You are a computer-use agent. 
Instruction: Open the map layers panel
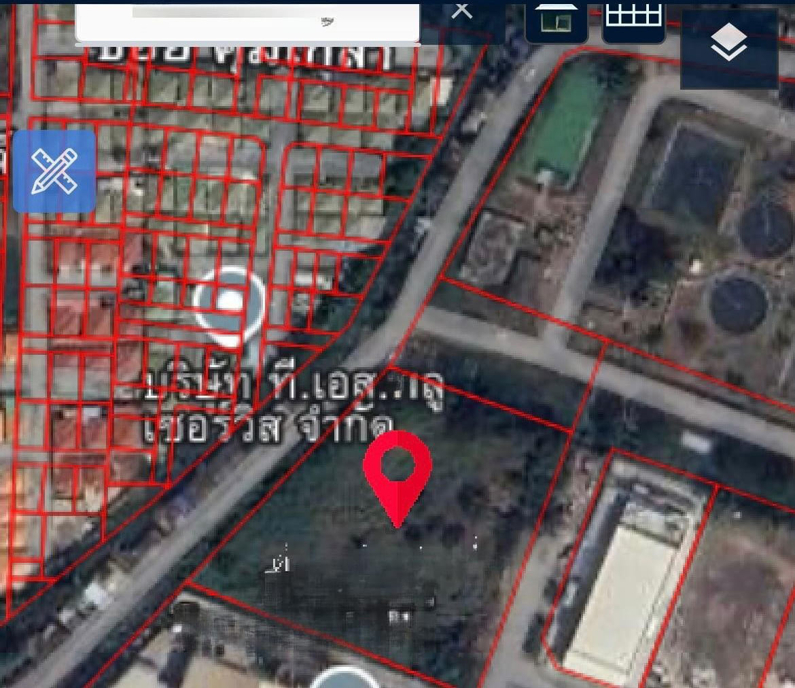[728, 45]
